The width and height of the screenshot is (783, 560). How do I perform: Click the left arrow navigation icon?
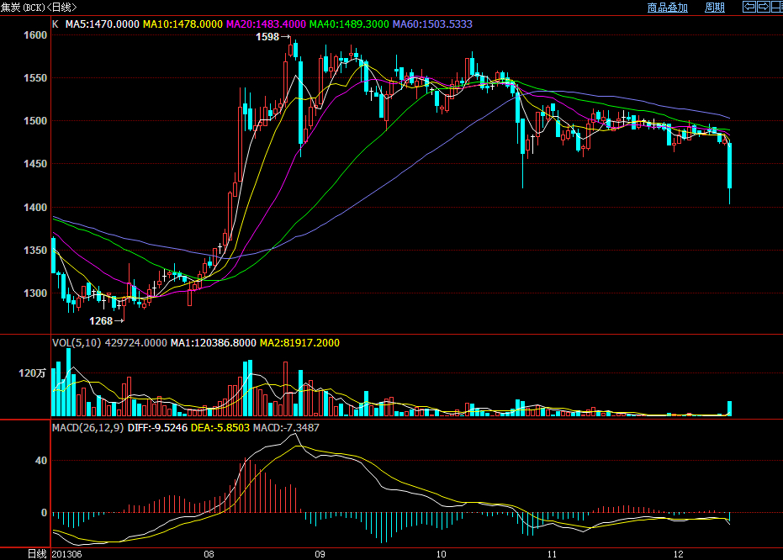(749, 7)
